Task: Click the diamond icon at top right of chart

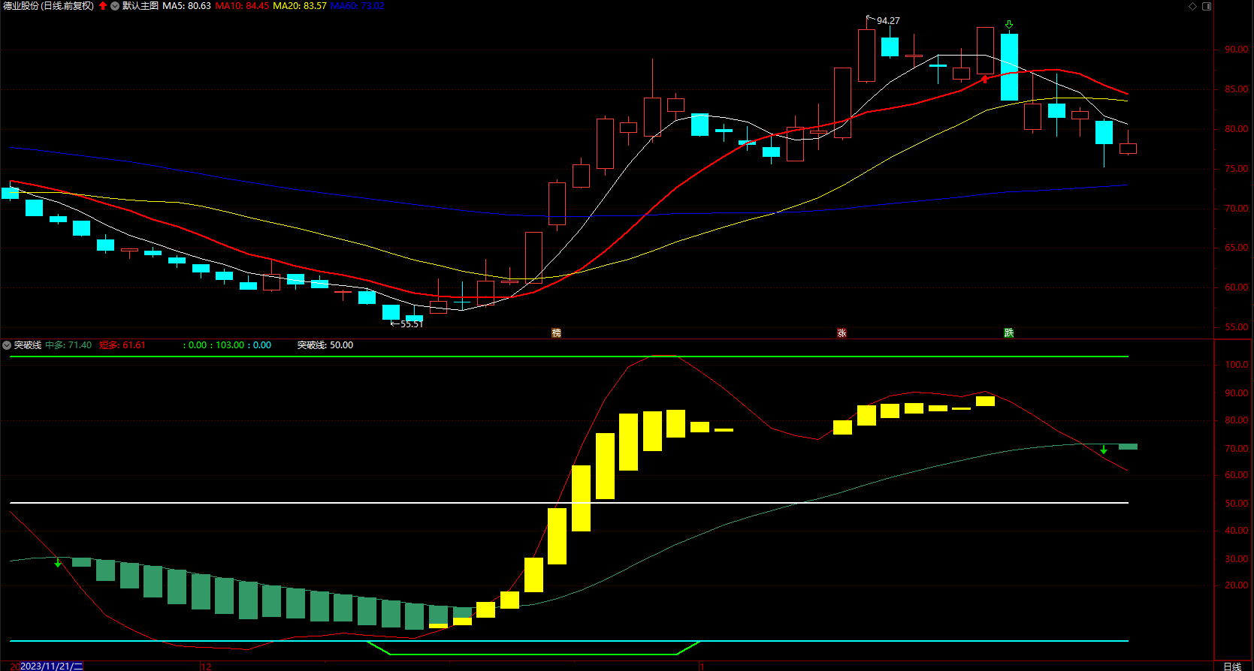Action: (x=1192, y=6)
